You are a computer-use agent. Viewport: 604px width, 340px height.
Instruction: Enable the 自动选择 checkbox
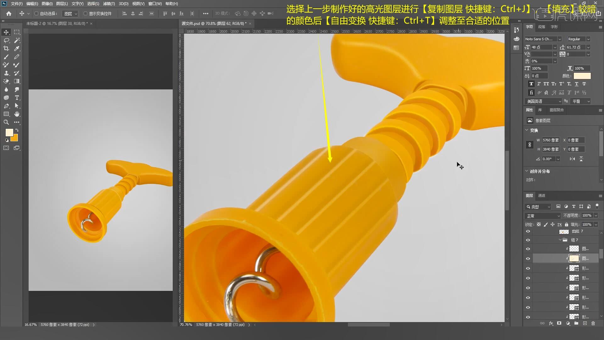pyautogui.click(x=36, y=14)
